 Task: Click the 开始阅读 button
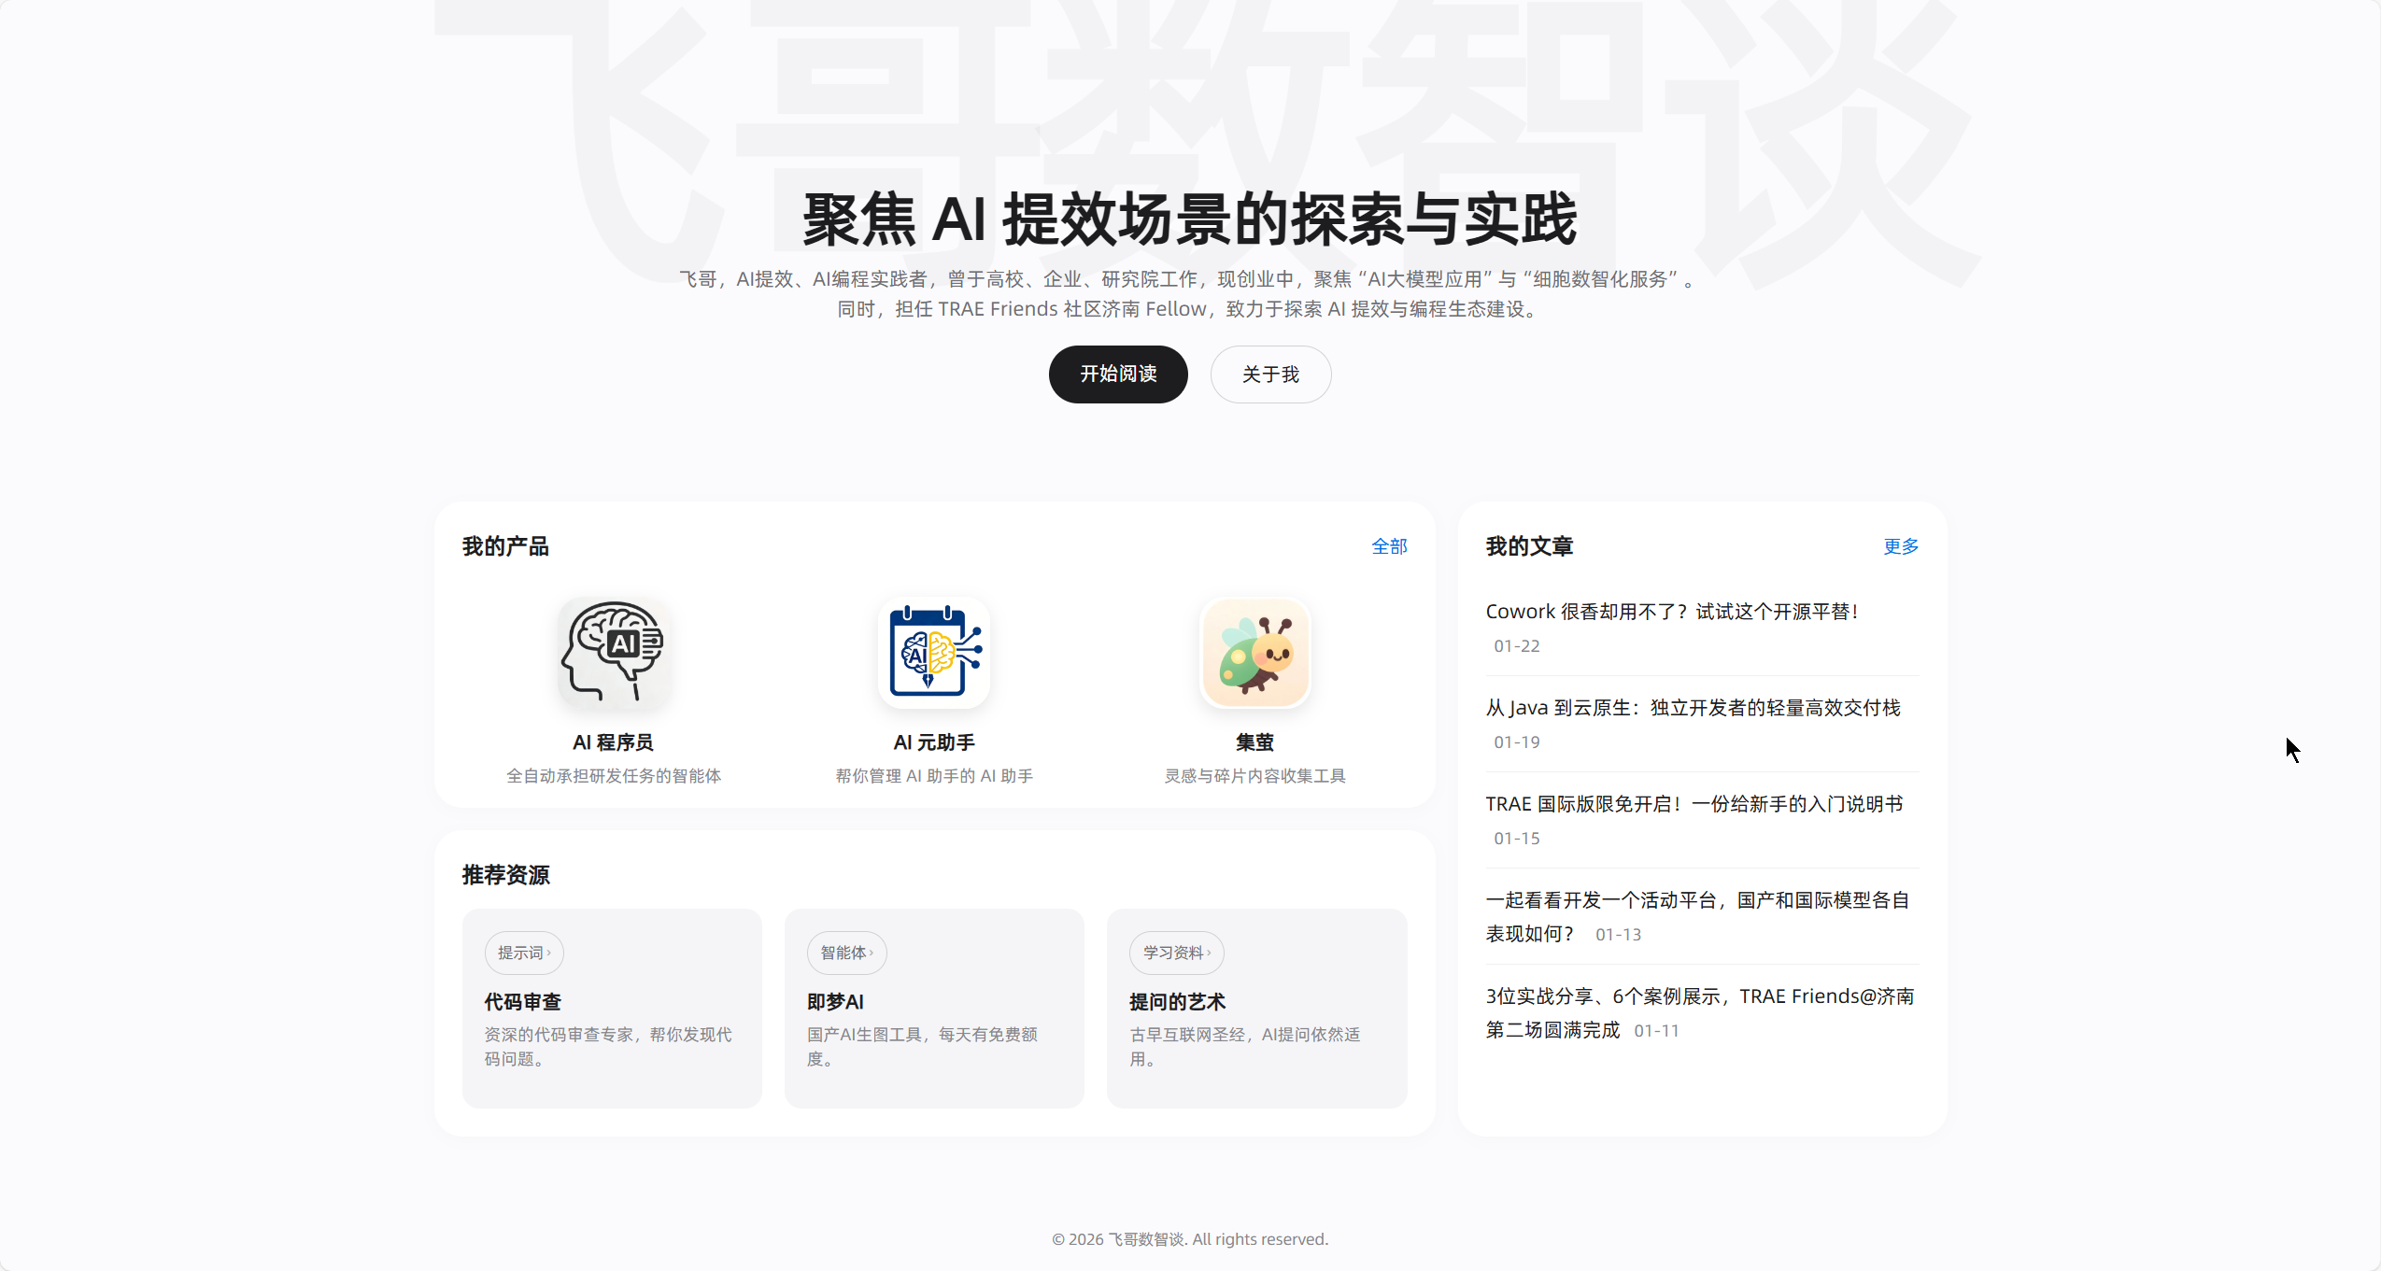[1117, 374]
